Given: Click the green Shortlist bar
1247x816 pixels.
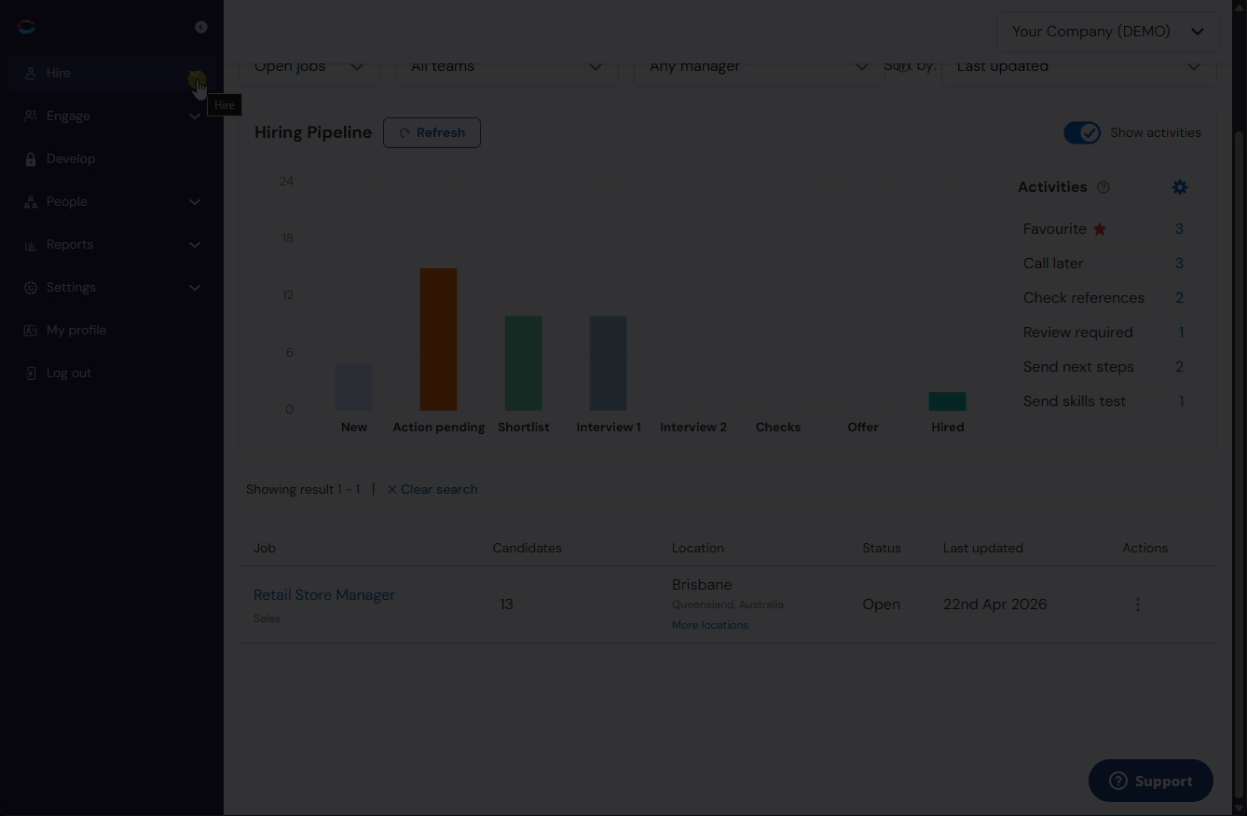Looking at the screenshot, I should (x=524, y=363).
